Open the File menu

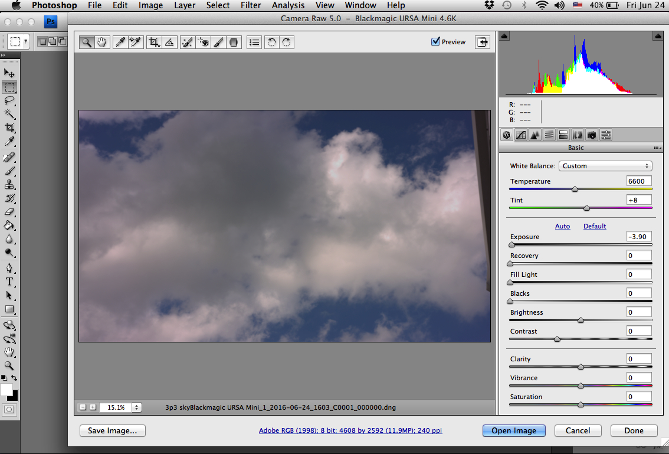[95, 5]
